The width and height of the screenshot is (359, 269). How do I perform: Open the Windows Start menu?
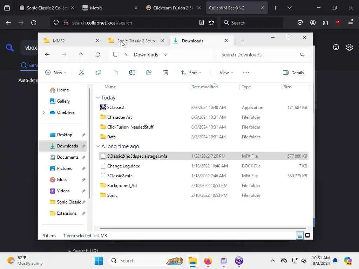(99, 261)
